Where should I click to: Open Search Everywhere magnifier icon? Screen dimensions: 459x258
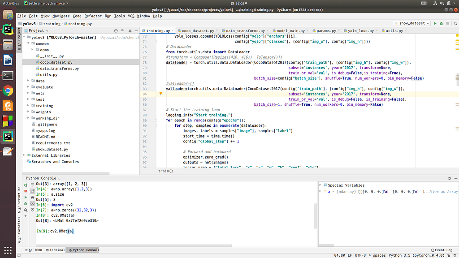pos(455,23)
